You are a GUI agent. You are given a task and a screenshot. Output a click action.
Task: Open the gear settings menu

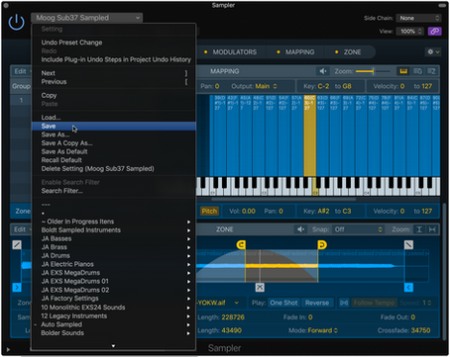click(x=433, y=51)
